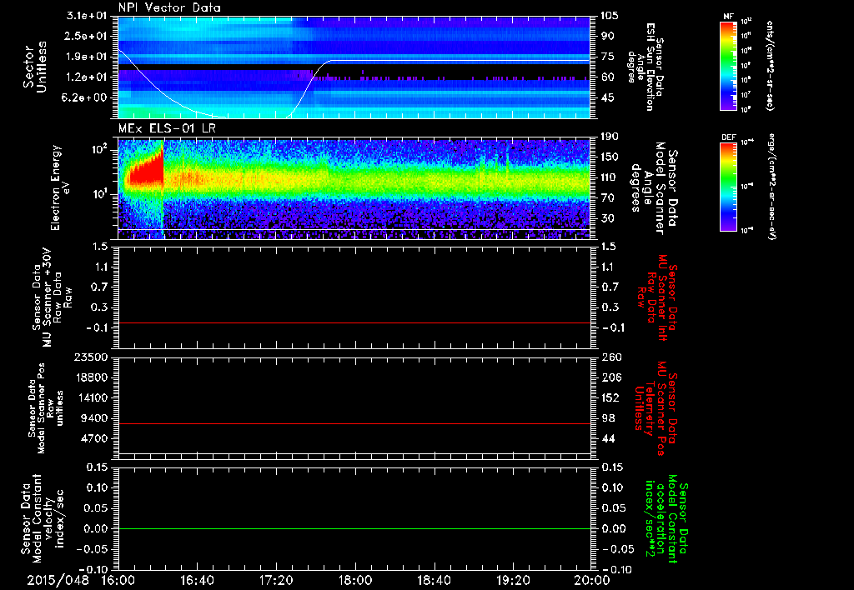Click the green 'Model Constant acceleration' axis title

666,519
